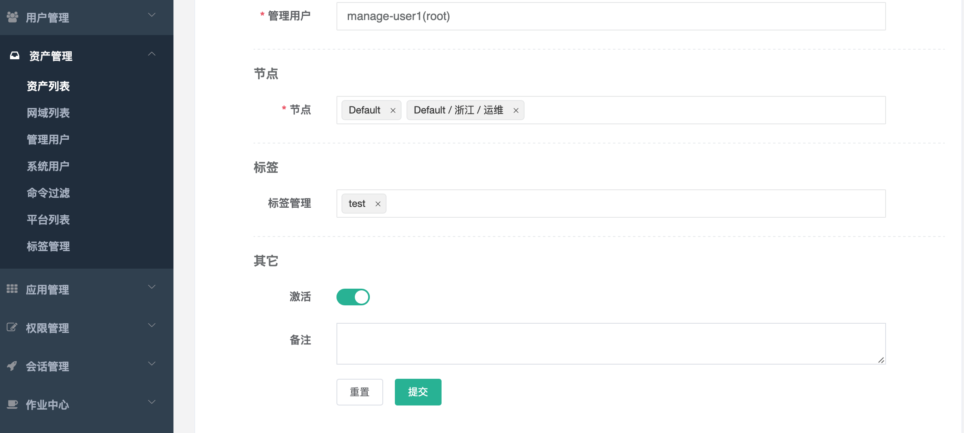The width and height of the screenshot is (964, 433).
Task: Click the Default / 浙江 / 运维 tag text
Action: point(458,110)
